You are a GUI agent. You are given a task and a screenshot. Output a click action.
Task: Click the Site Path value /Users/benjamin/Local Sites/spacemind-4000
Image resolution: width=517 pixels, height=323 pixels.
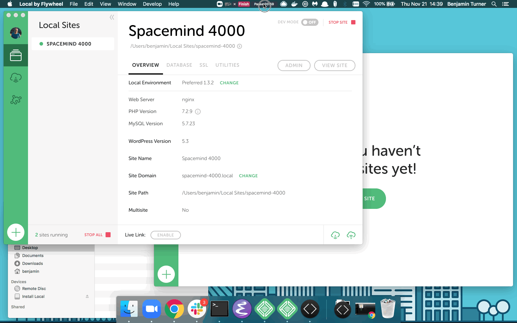coord(234,193)
